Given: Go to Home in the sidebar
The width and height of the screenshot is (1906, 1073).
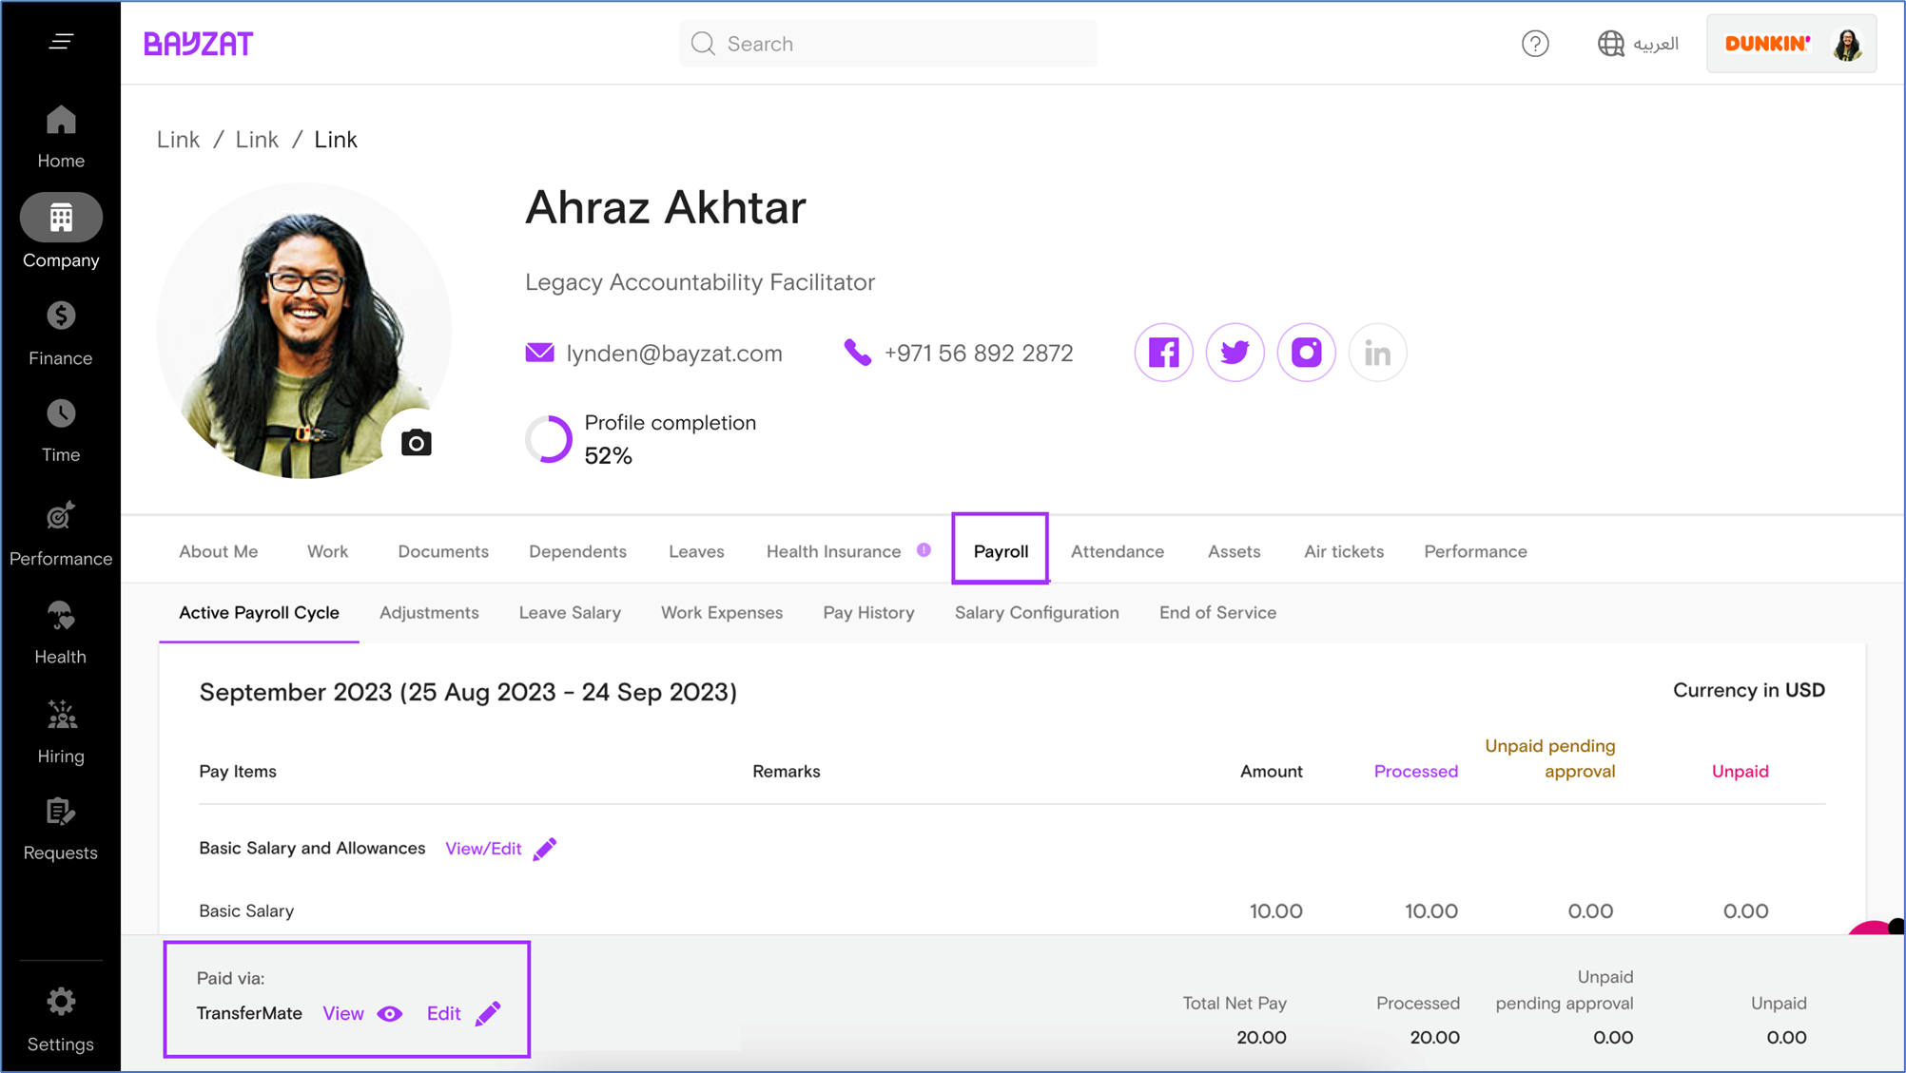Looking at the screenshot, I should click(x=61, y=138).
